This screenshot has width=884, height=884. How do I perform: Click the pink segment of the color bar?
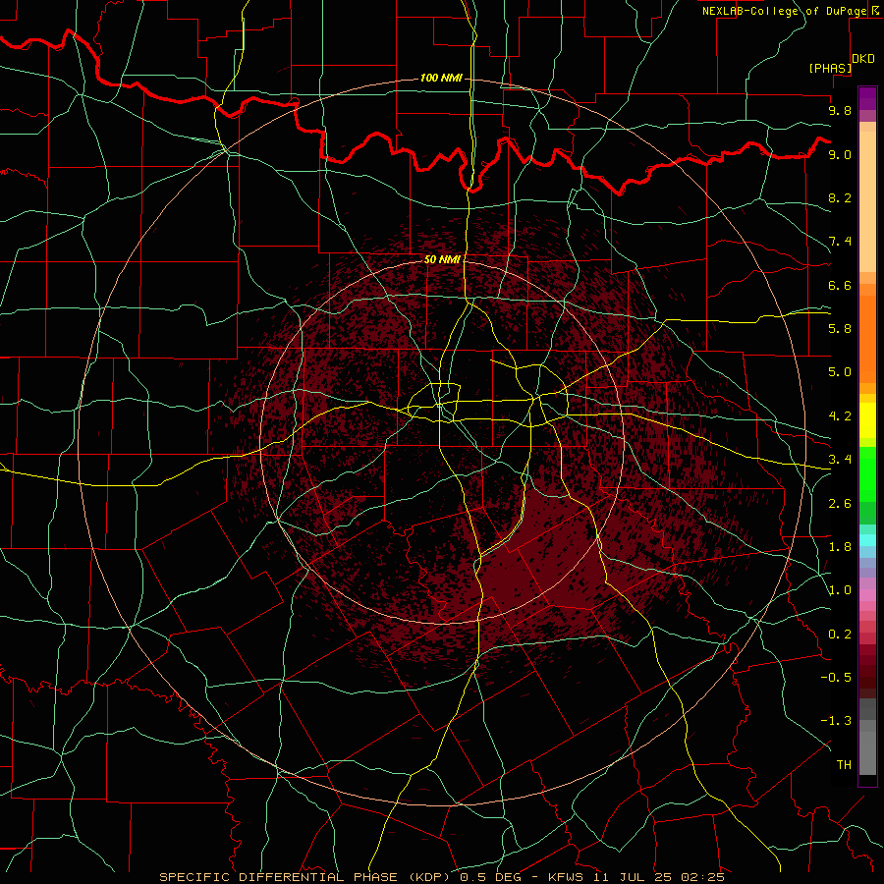click(x=867, y=595)
